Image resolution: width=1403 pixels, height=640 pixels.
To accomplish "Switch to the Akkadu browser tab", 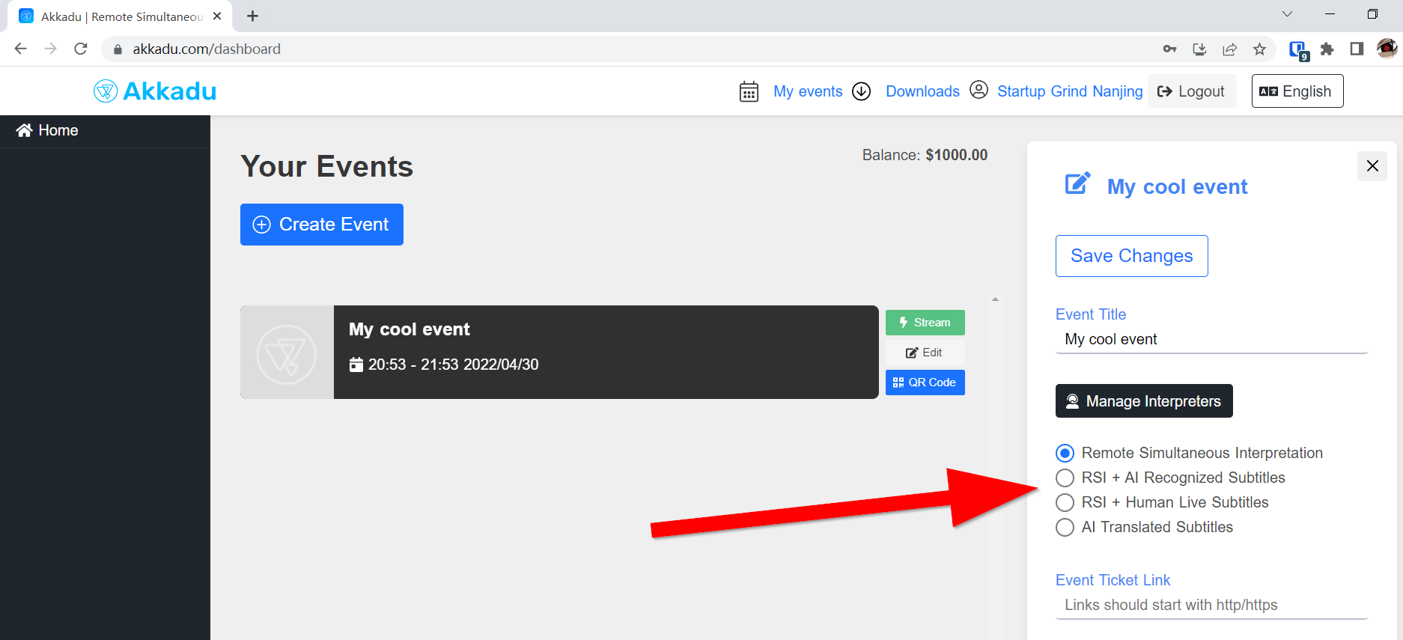I will (x=120, y=16).
